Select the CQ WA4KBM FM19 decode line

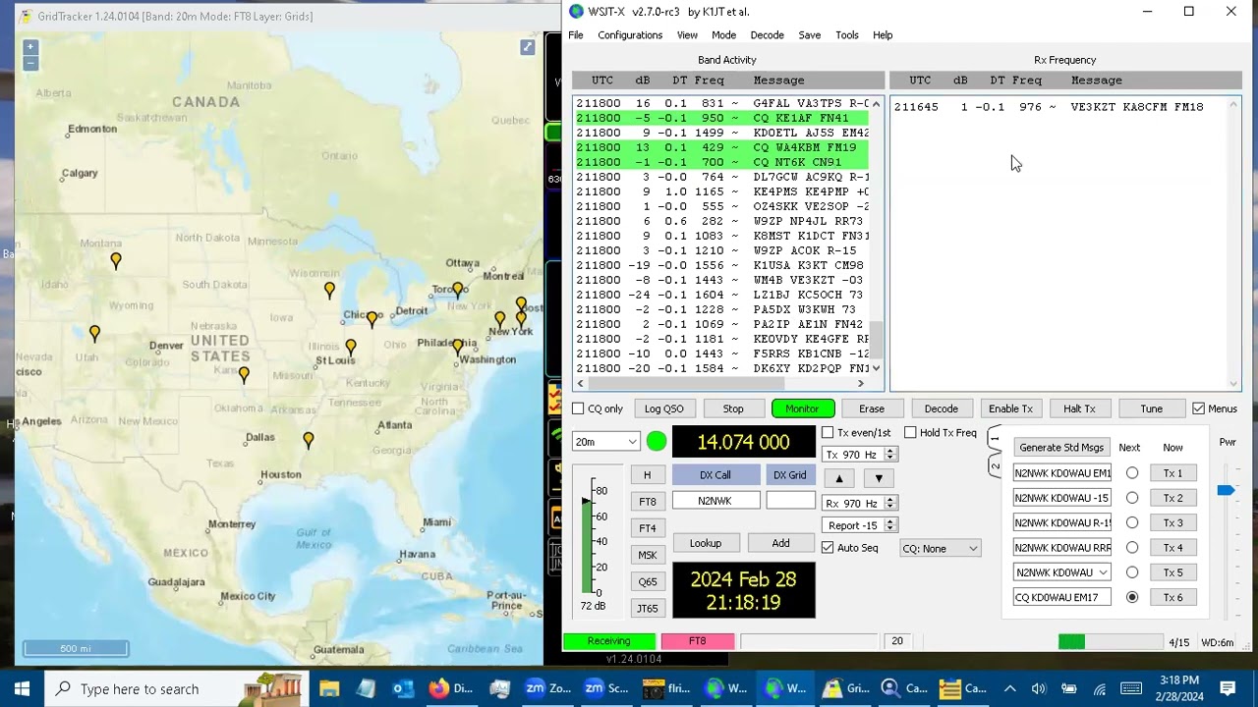click(x=722, y=147)
